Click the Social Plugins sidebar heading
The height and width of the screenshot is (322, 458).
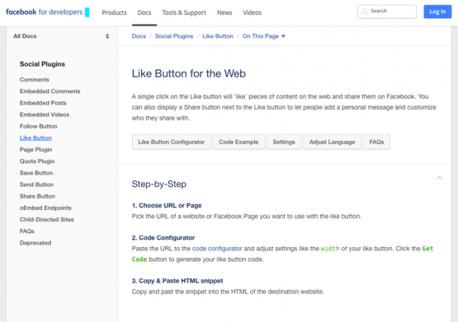point(42,64)
